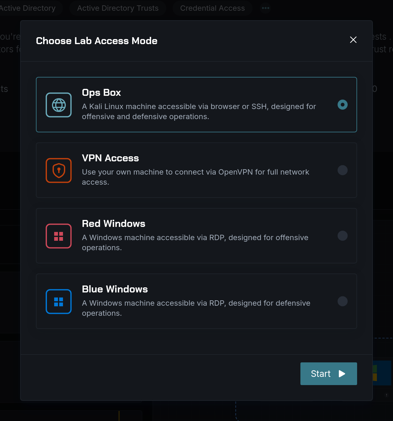The width and height of the screenshot is (393, 421).
Task: Select the VPN Access radio button
Action: (343, 170)
